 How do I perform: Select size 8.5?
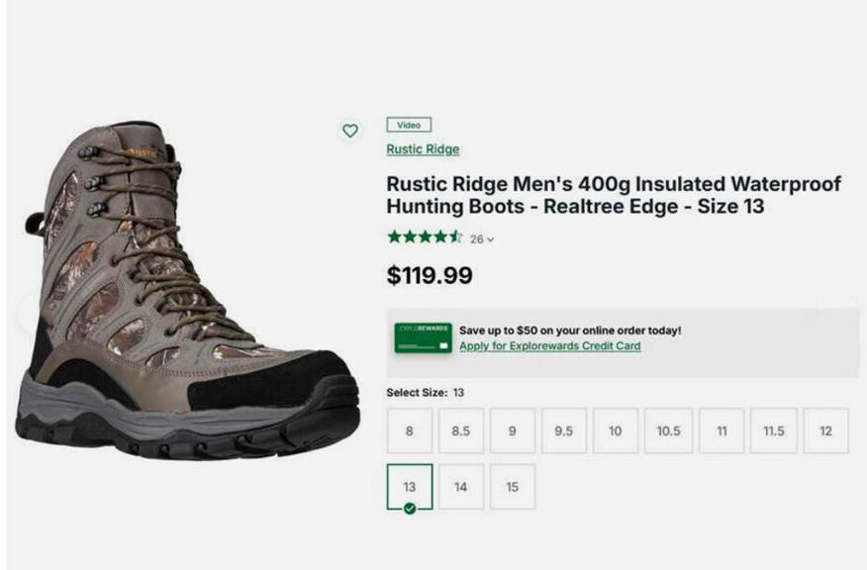tap(461, 431)
